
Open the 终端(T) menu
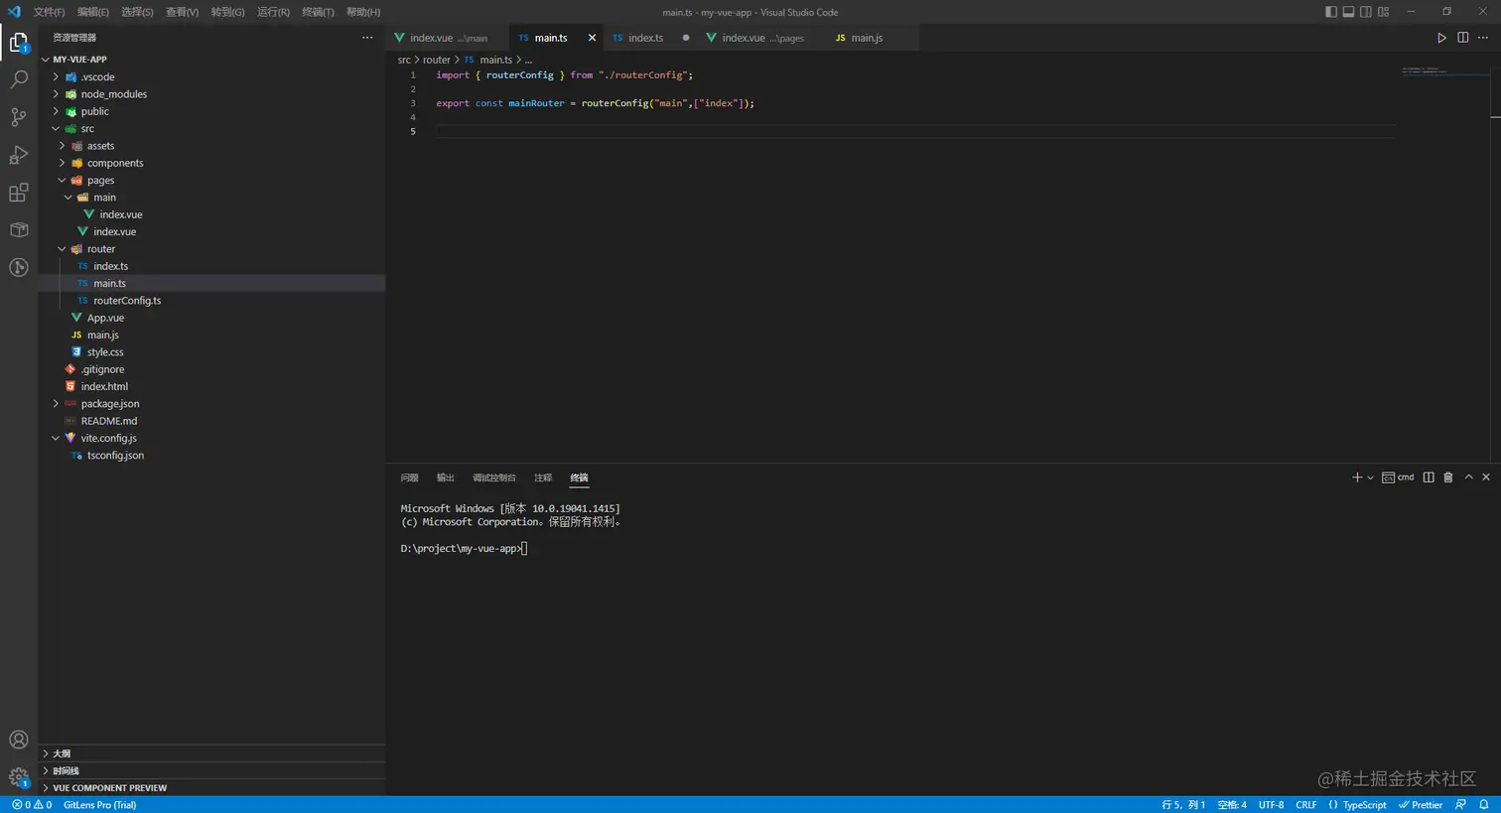coord(319,12)
